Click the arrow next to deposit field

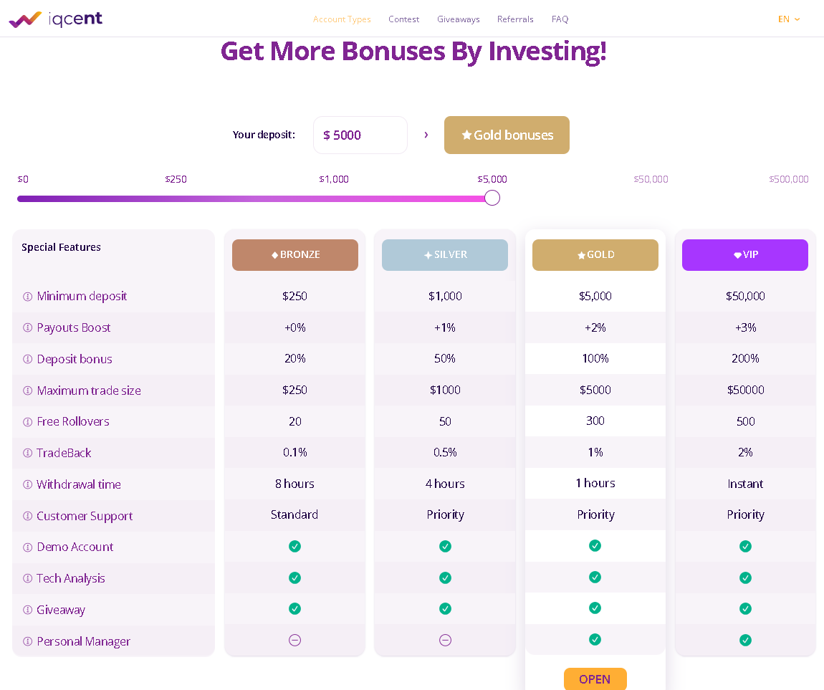426,135
